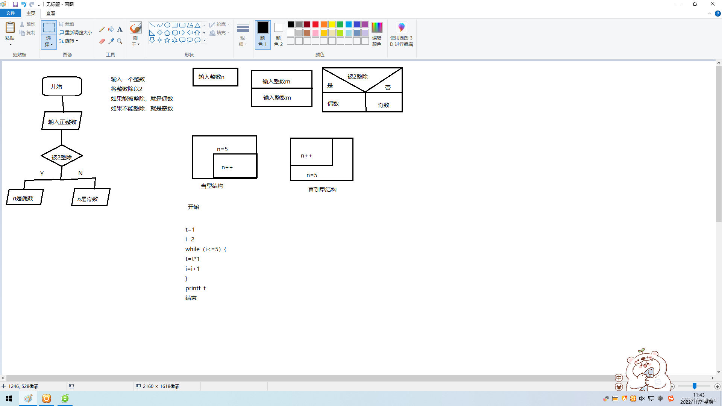Select the Color picker eyedropper tool
The width and height of the screenshot is (722, 406).
(x=111, y=41)
